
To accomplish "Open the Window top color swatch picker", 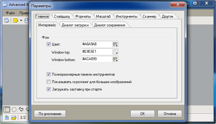I will tap(115, 52).
